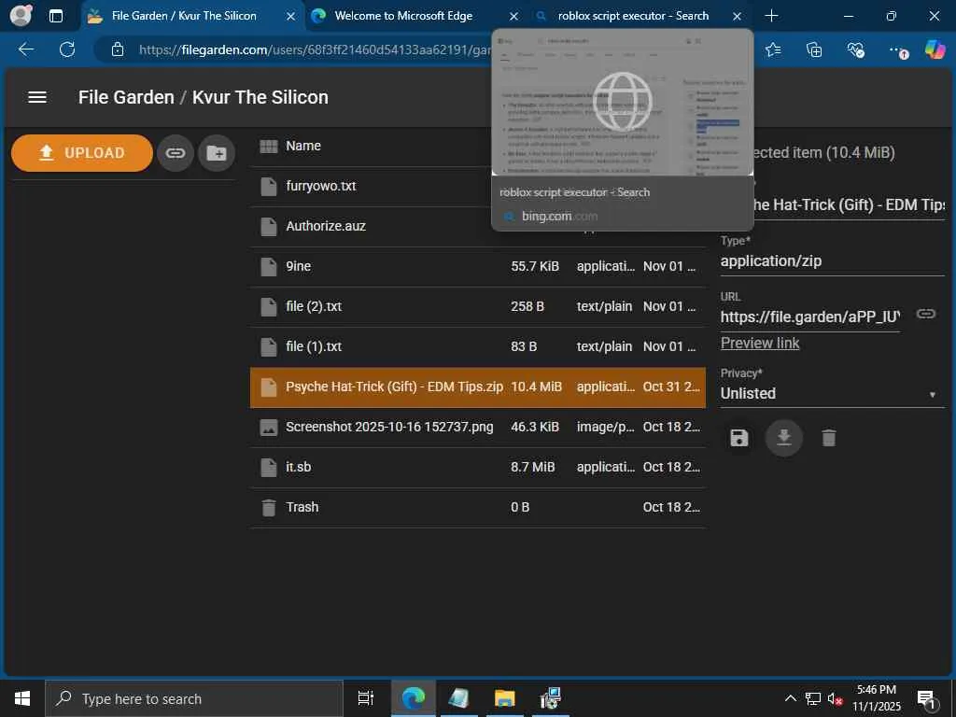
Task: Open the Privacy dropdown showing Unlisted
Action: 832,393
